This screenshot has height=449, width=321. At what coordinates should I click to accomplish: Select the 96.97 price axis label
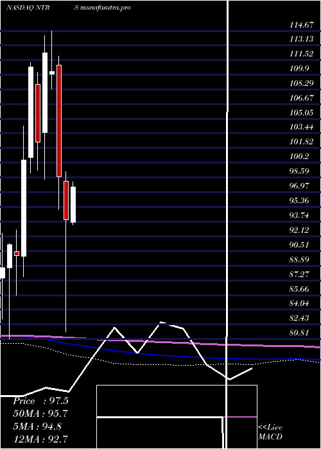click(300, 186)
